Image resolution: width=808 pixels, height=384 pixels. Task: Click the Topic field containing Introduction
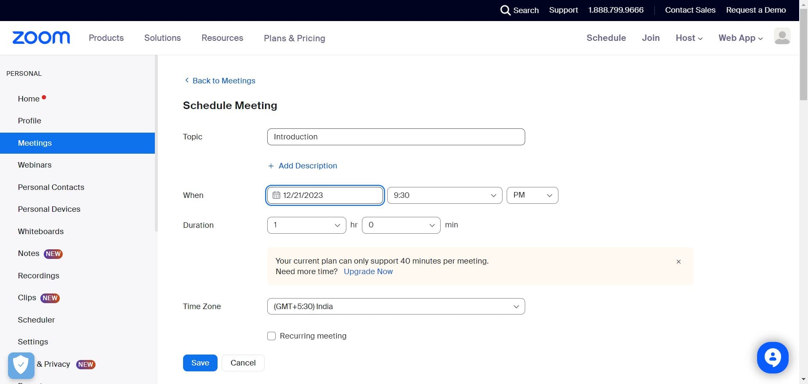click(396, 136)
